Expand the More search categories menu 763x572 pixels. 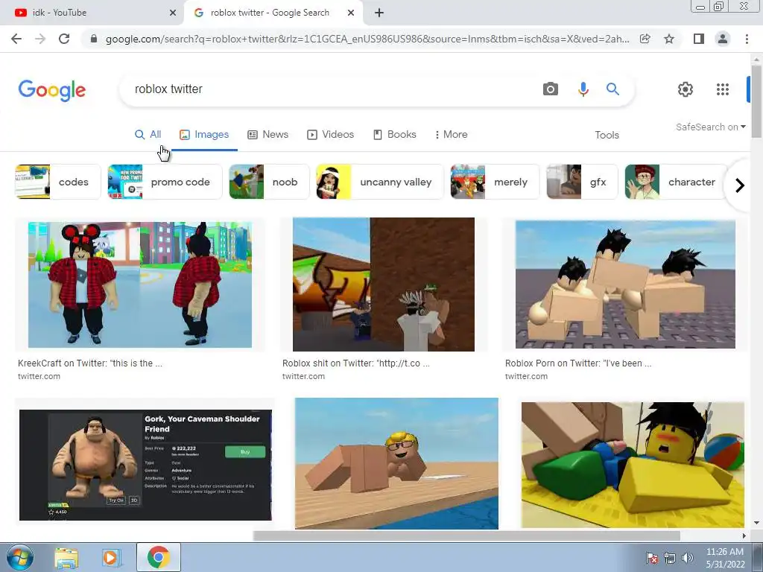[x=451, y=135]
